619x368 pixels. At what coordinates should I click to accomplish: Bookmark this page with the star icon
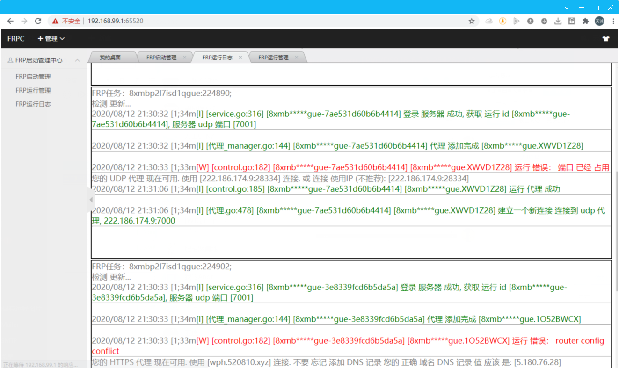472,21
